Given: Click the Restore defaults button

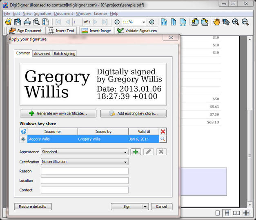Looking at the screenshot, I should 33,207.
